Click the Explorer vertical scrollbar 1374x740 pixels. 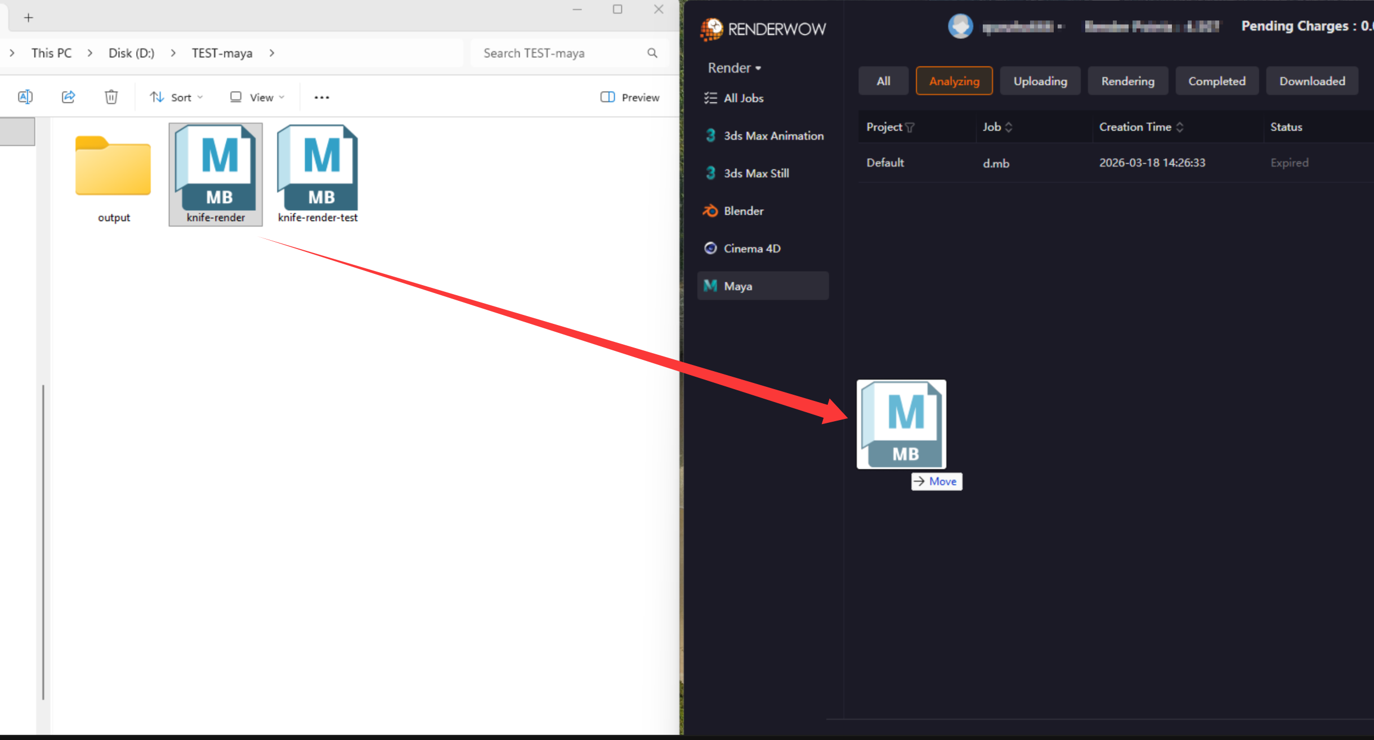(x=43, y=542)
